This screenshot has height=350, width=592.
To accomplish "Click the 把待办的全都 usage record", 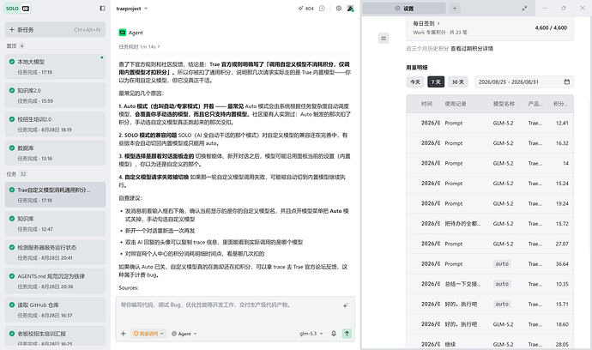I will pos(462,224).
